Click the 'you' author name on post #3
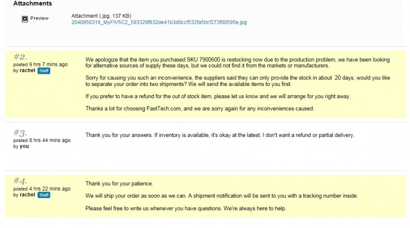Image resolution: width=410 pixels, height=228 pixels. click(24, 146)
